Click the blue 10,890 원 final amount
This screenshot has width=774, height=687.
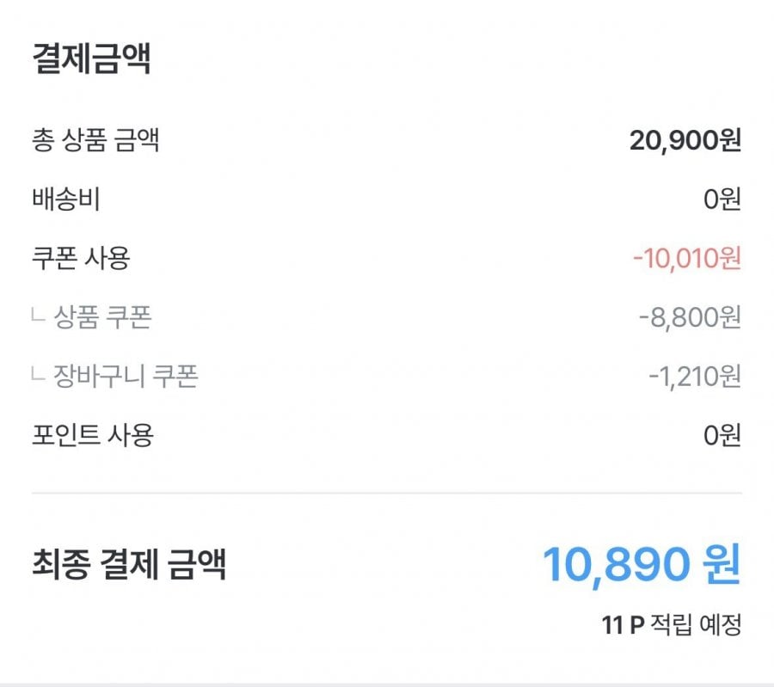click(641, 564)
